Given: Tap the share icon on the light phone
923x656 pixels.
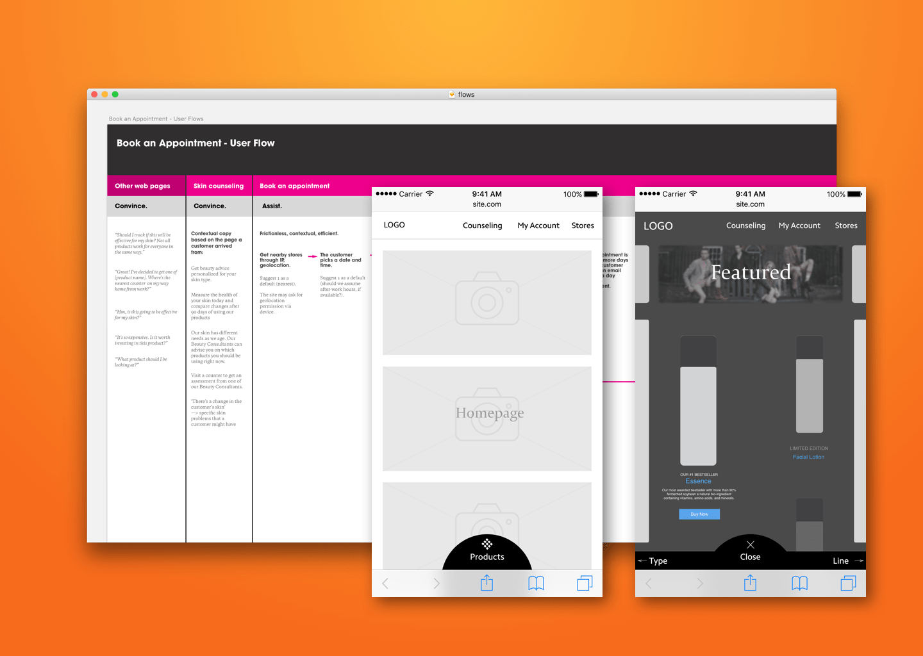Looking at the screenshot, I should (487, 582).
